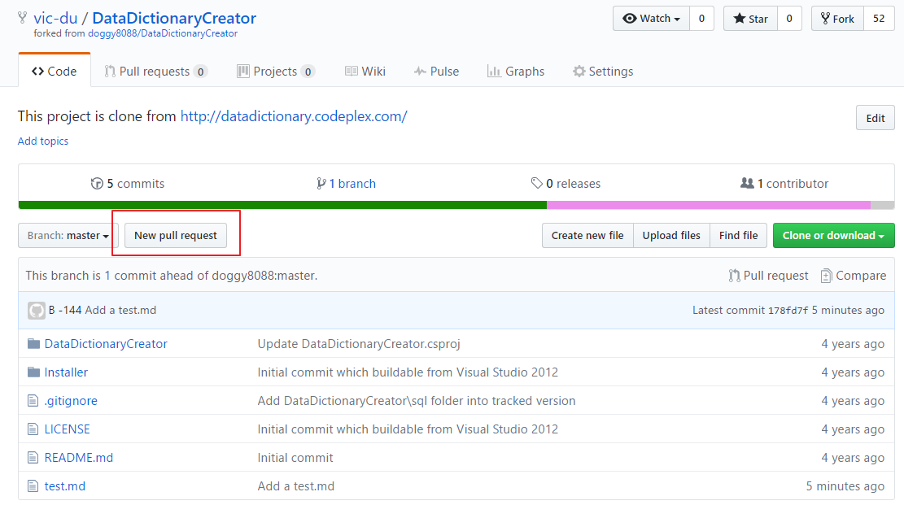The height and width of the screenshot is (505, 904).
Task: Click the pink segment of language bar
Action: click(x=709, y=205)
